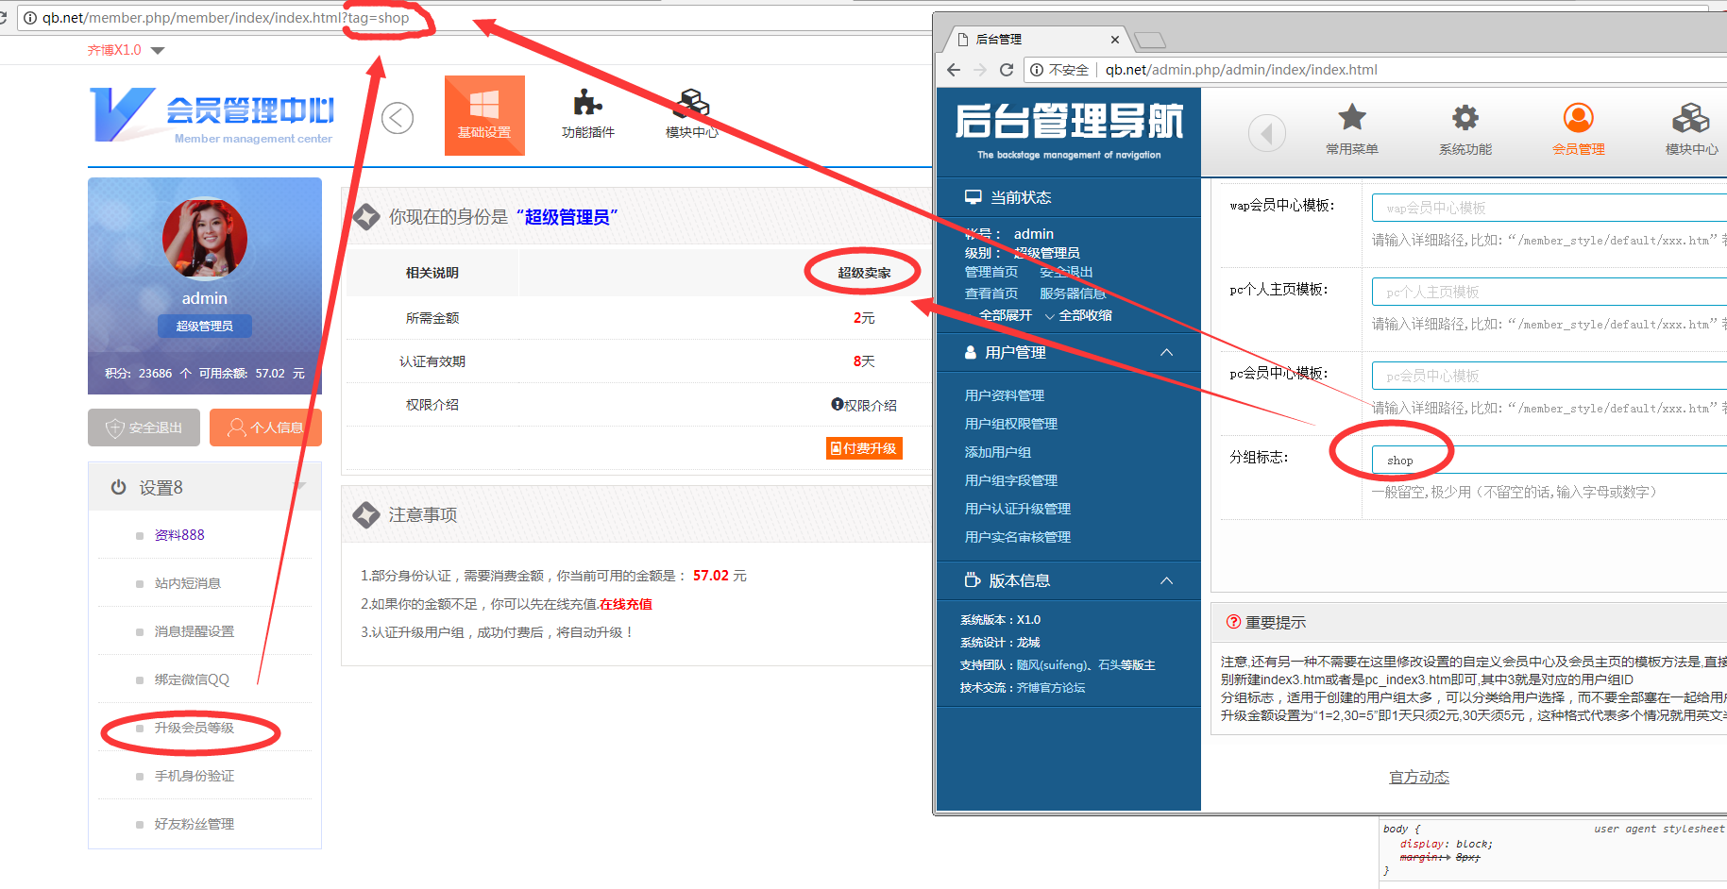Open 用户组权限管理 menu item
1727x889 pixels.
(x=1010, y=424)
